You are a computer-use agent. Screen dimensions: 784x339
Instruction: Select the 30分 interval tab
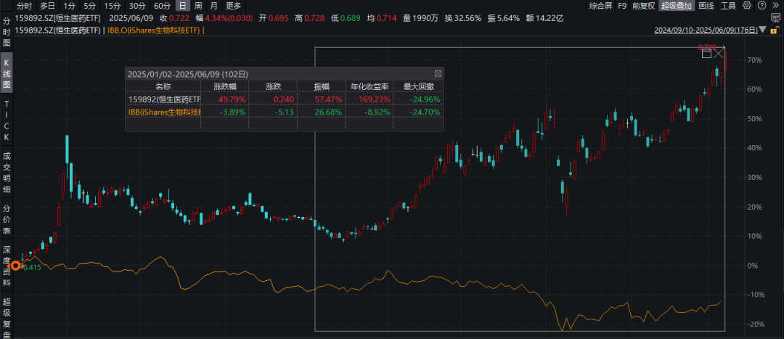(x=137, y=6)
